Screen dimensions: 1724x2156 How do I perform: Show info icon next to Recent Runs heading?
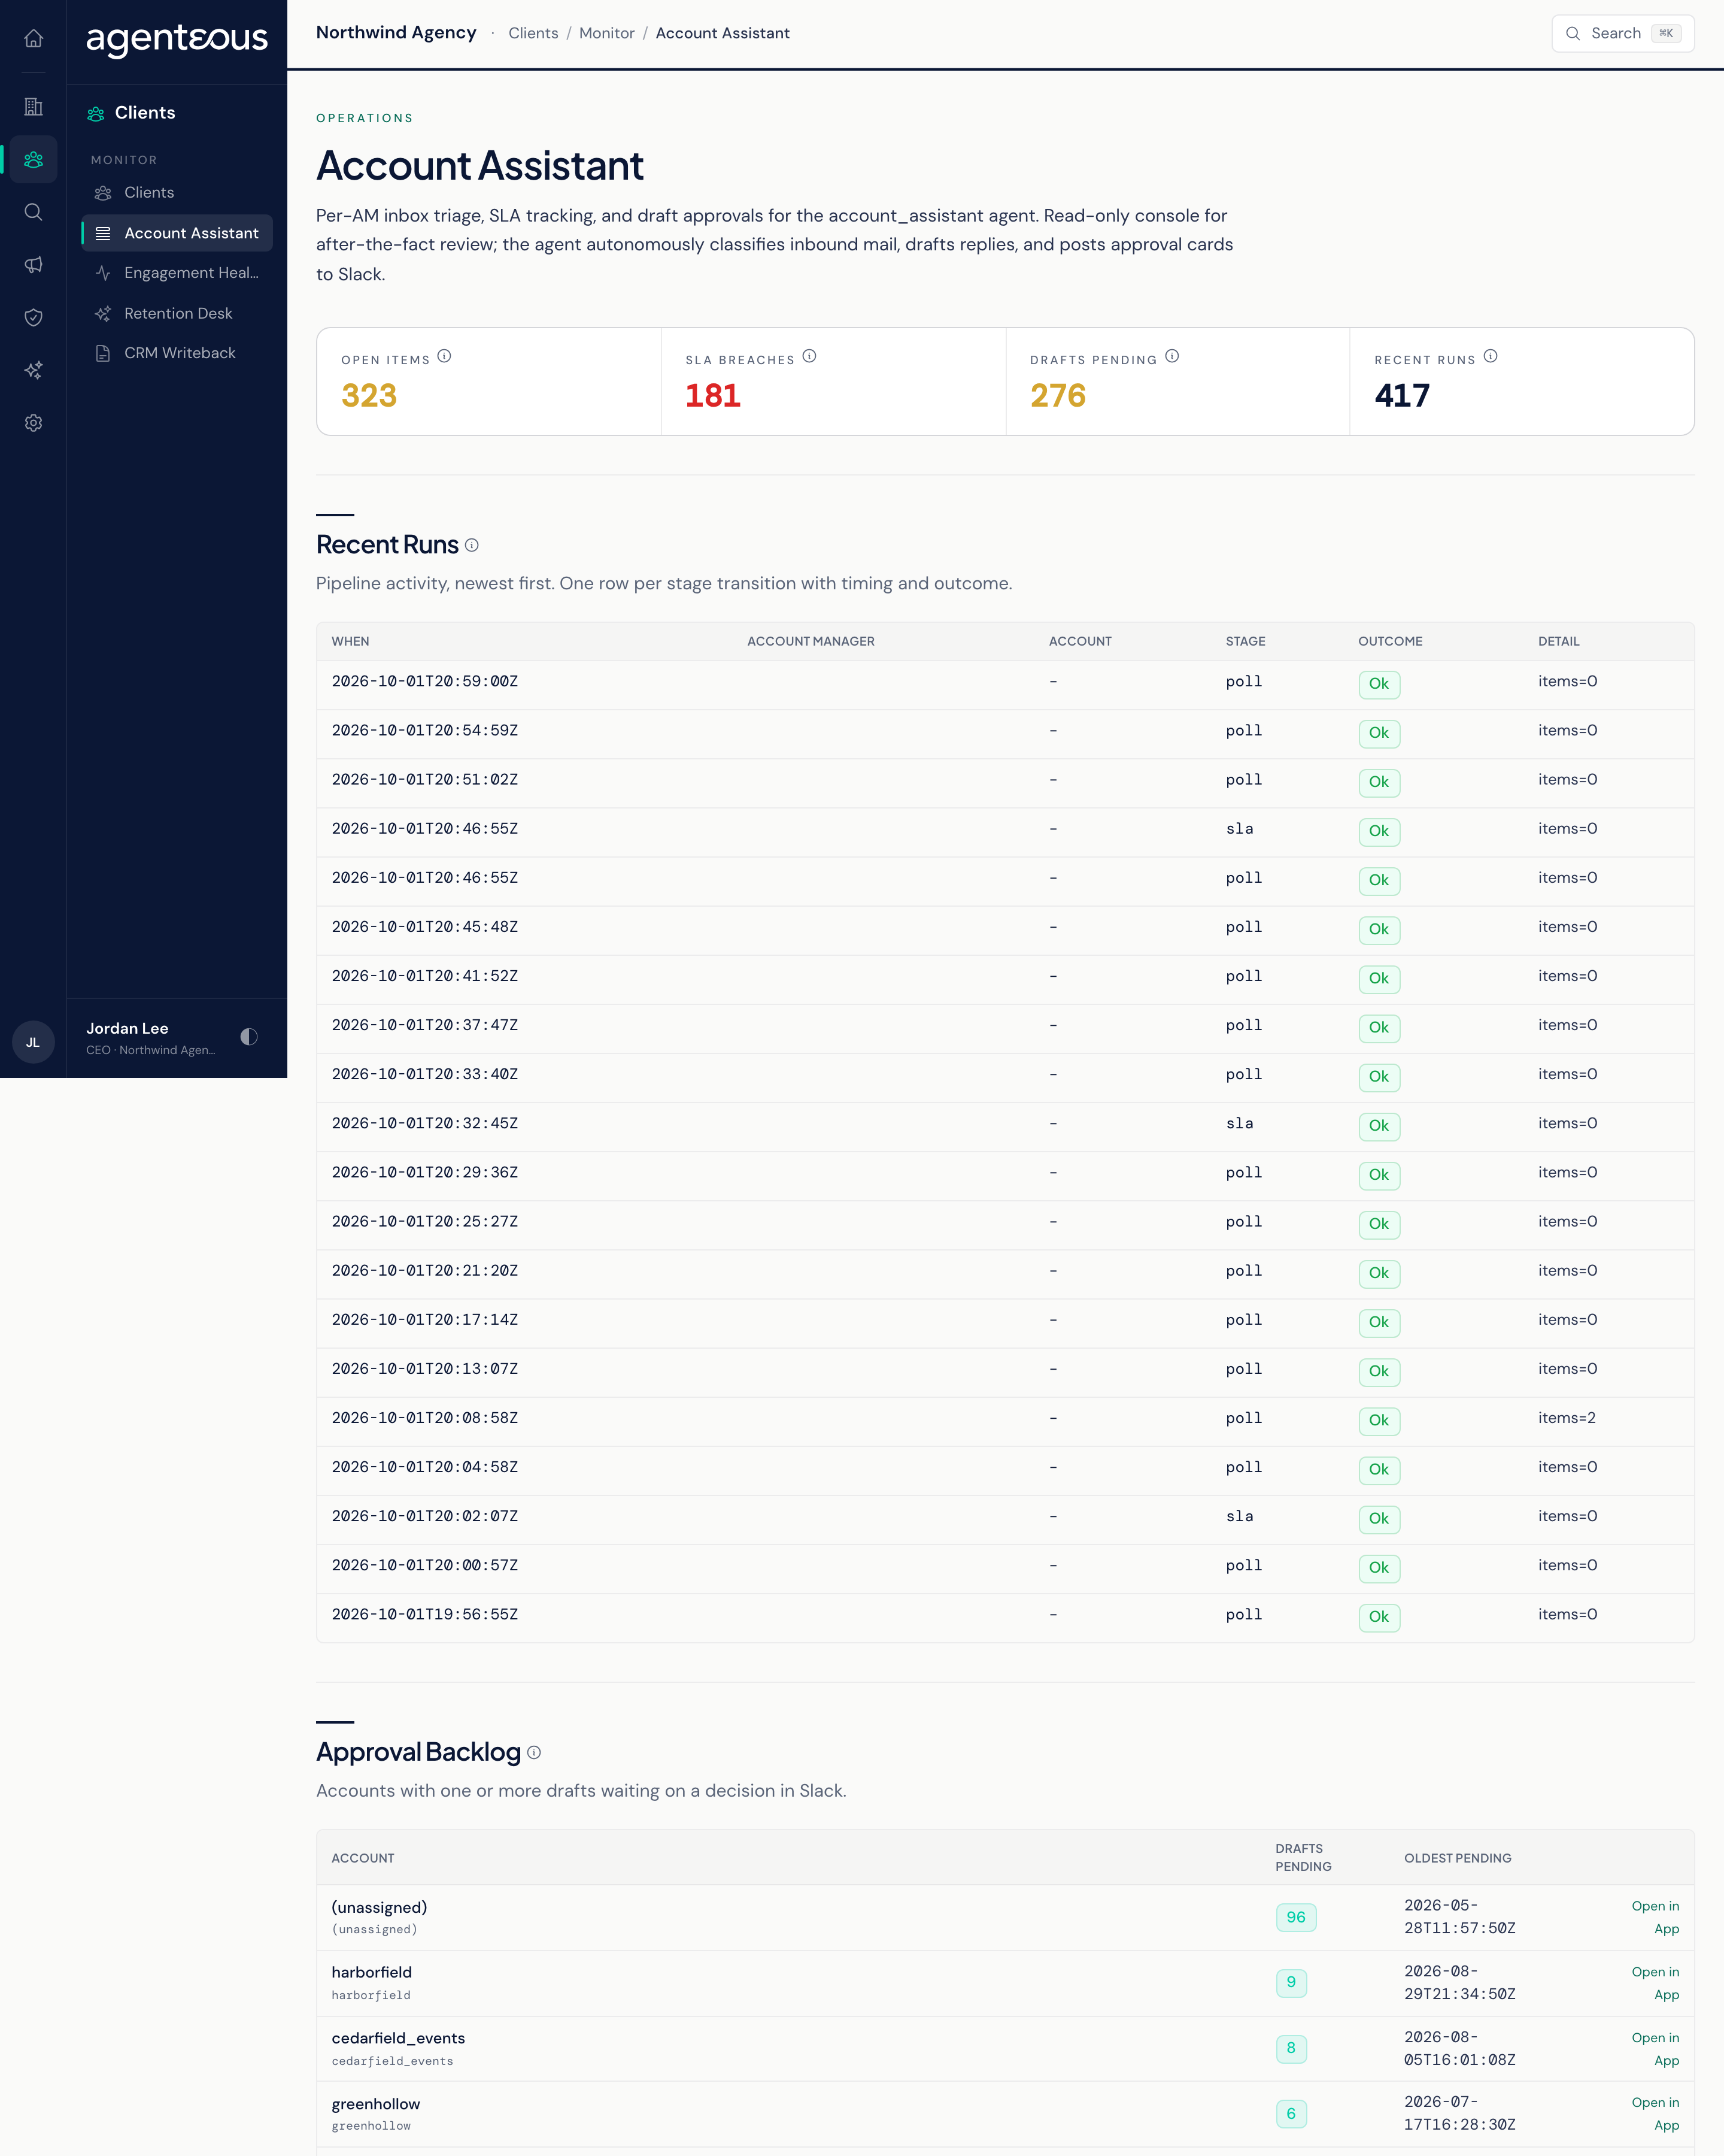[x=472, y=545]
